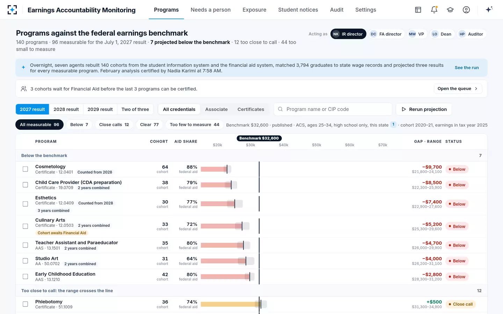Open the Student notices tab
This screenshot has height=314, width=503.
click(x=298, y=10)
